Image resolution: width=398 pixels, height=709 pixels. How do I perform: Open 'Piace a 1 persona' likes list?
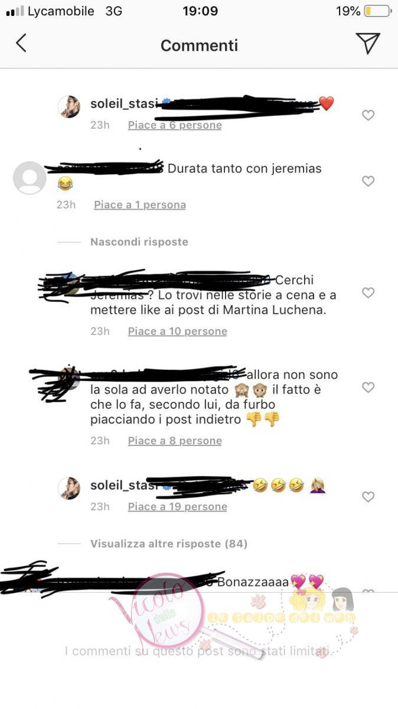click(140, 205)
